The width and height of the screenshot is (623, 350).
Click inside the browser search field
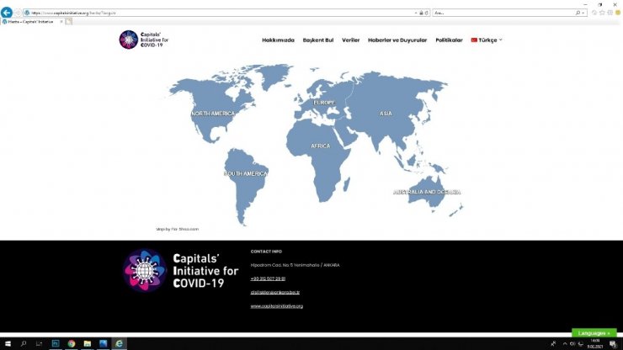tap(503, 13)
